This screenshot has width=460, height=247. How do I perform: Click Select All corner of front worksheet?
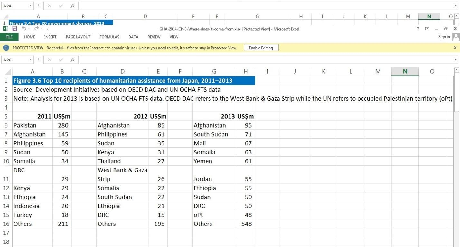point(8,72)
